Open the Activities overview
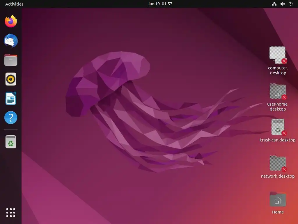The width and height of the screenshot is (298, 224). point(14,4)
